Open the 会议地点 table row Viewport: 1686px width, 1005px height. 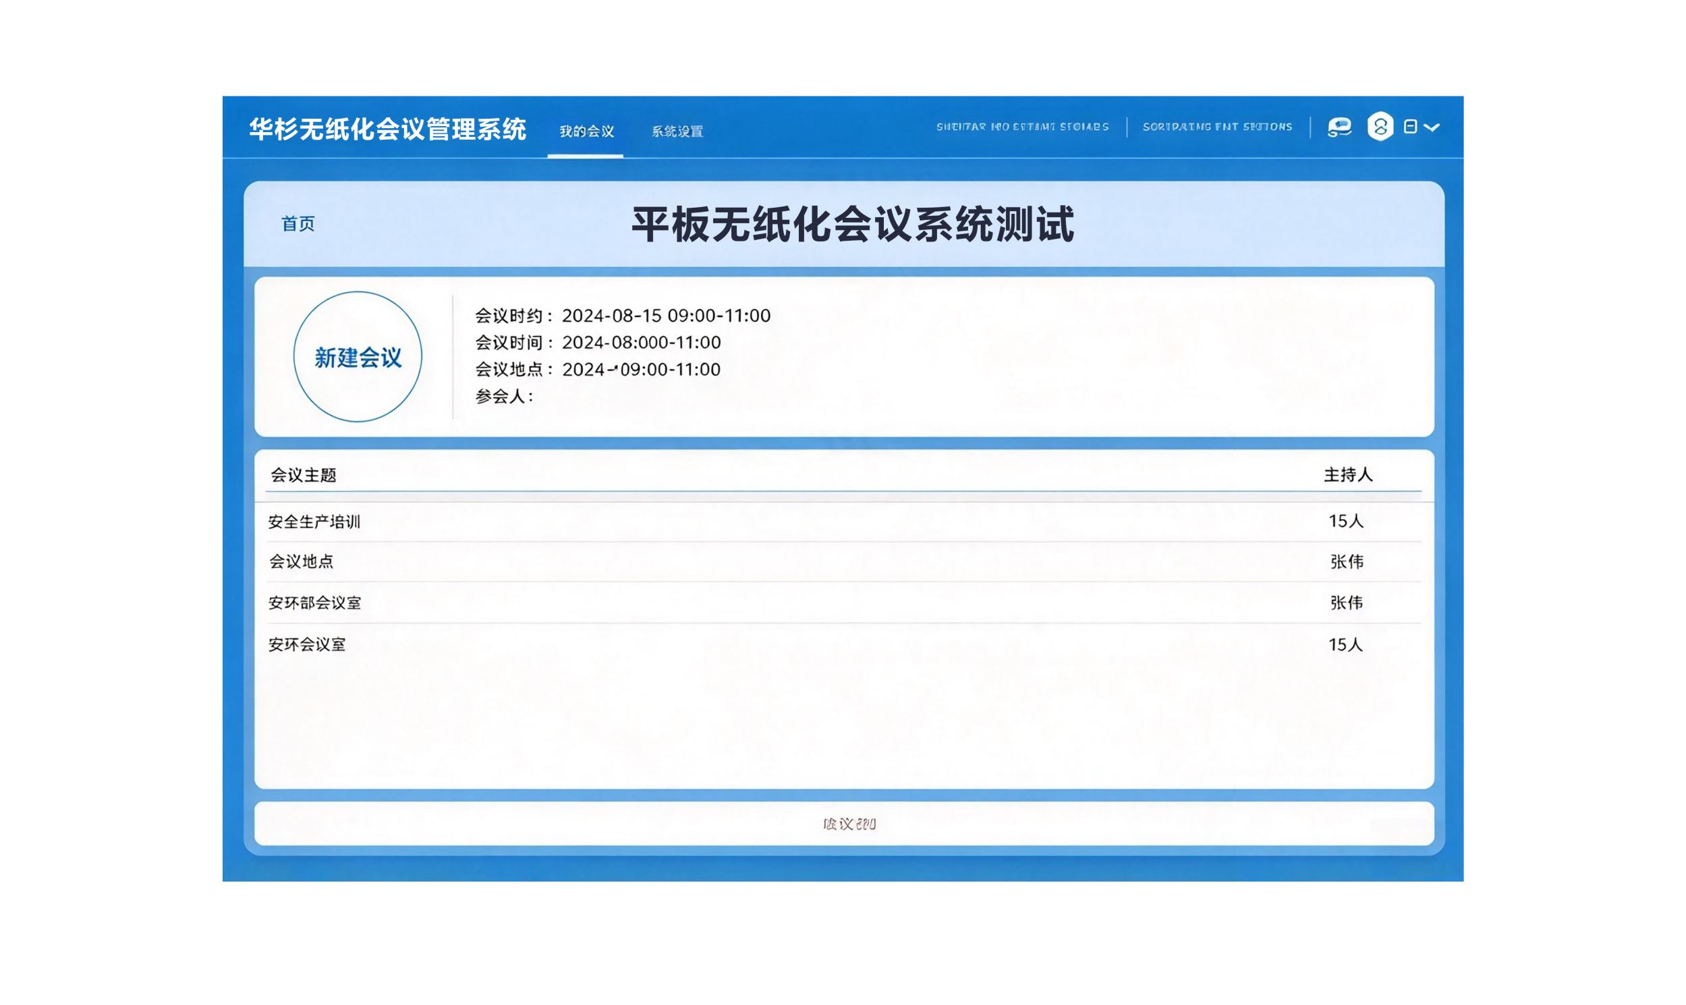[x=844, y=561]
